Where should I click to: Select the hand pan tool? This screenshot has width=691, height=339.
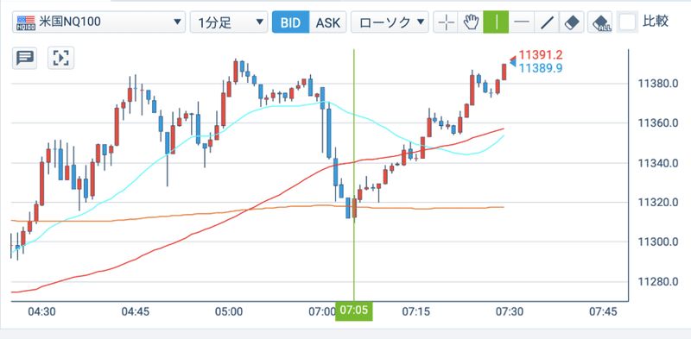pyautogui.click(x=471, y=22)
